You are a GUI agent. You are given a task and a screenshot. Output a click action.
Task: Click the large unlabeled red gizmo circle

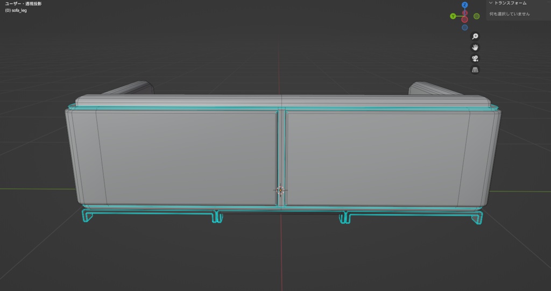coord(464,19)
